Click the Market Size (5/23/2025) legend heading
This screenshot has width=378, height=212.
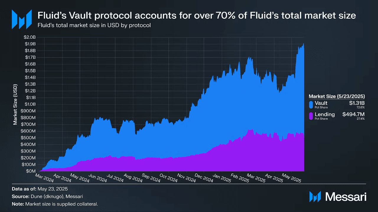click(x=337, y=96)
